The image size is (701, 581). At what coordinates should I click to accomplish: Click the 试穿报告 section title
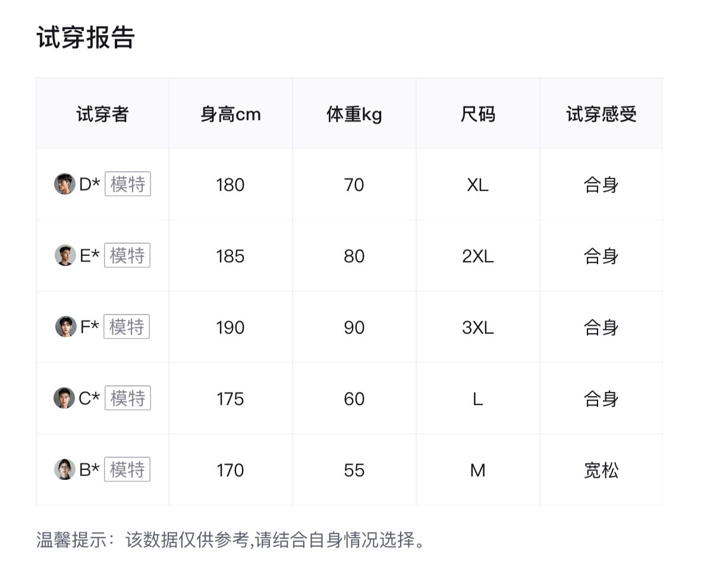86,37
